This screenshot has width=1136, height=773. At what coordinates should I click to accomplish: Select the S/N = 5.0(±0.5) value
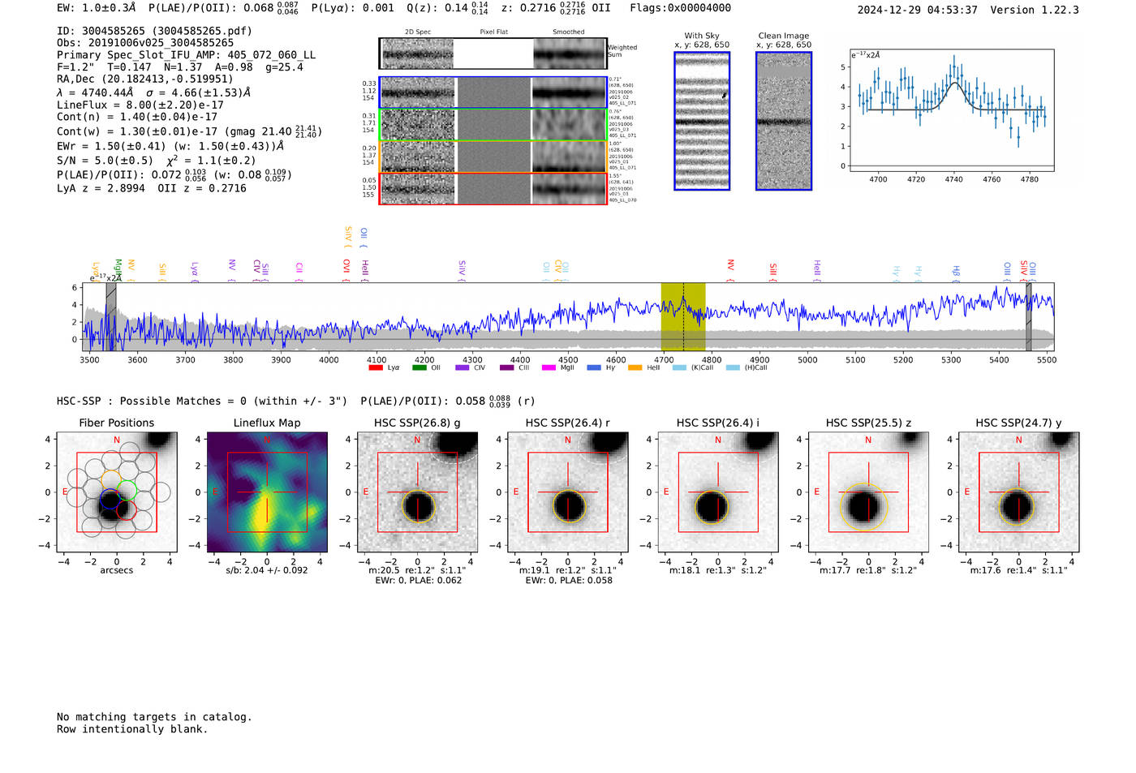105,160
